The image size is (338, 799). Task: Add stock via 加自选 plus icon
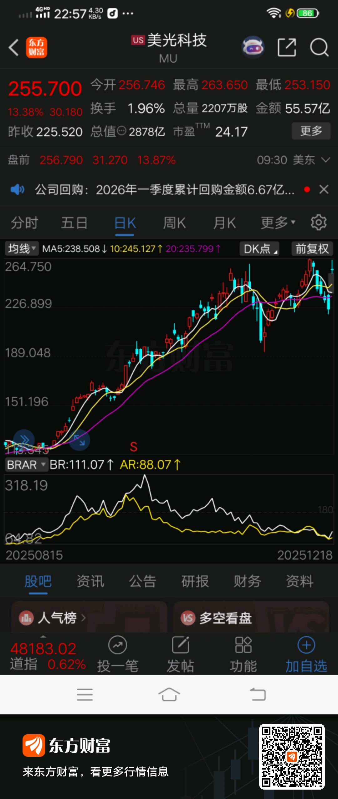pos(306,645)
